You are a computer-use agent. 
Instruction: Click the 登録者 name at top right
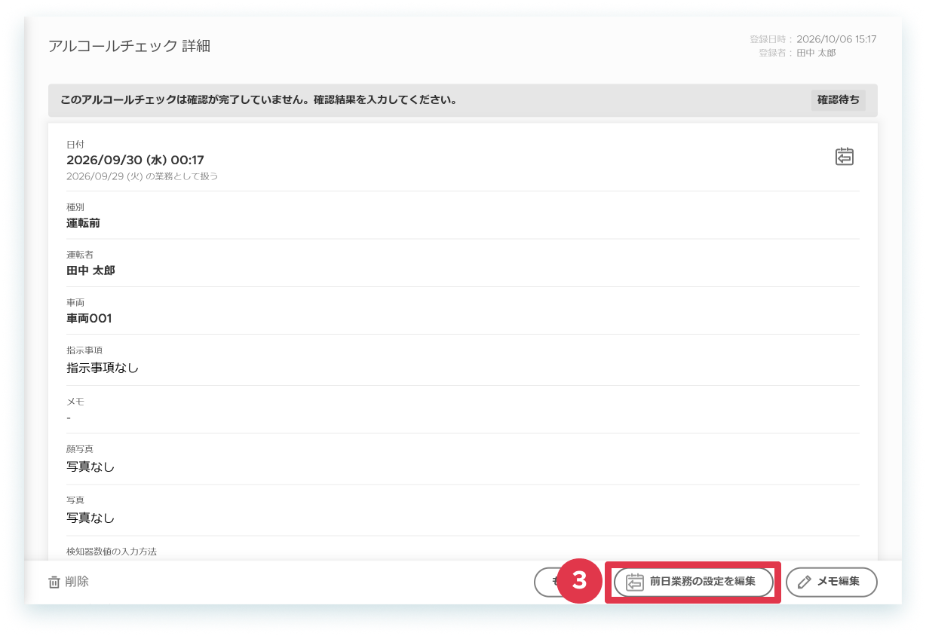click(816, 53)
